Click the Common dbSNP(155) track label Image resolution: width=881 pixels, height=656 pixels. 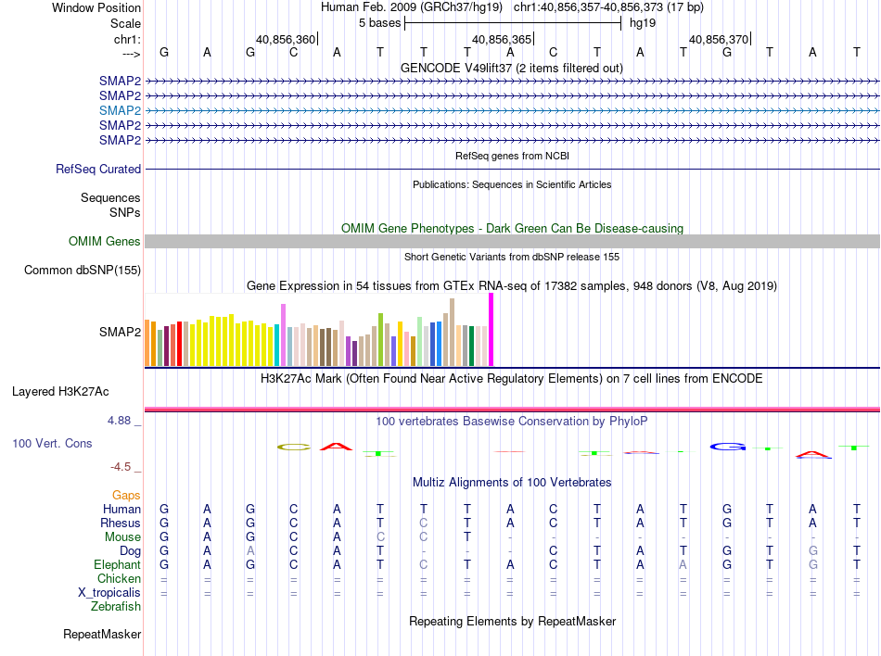[82, 270]
